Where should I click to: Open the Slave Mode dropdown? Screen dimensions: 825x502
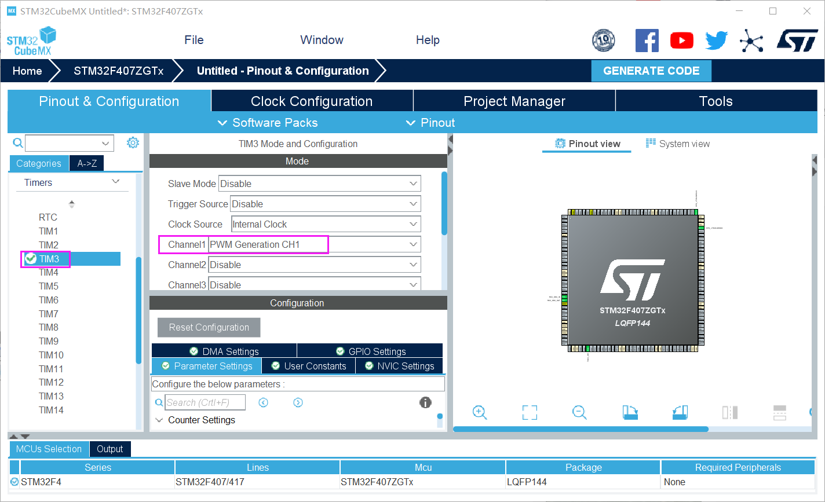point(320,184)
